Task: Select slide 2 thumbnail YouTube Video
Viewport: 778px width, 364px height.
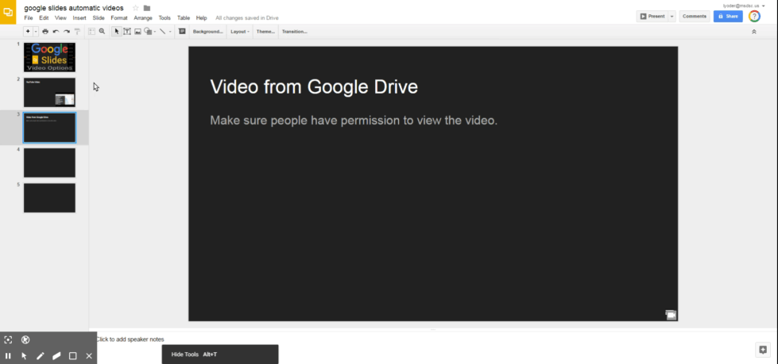Action: point(49,93)
